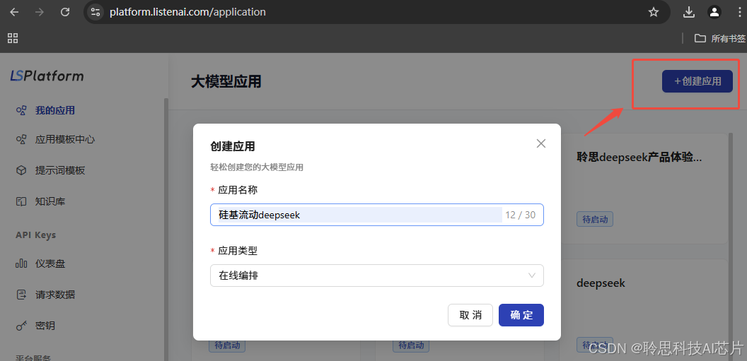Click the 应用名称 input field

click(x=377, y=215)
